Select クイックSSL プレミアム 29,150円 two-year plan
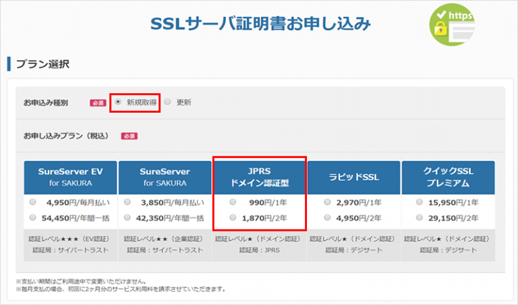Image resolution: width=518 pixels, height=305 pixels. [x=418, y=217]
